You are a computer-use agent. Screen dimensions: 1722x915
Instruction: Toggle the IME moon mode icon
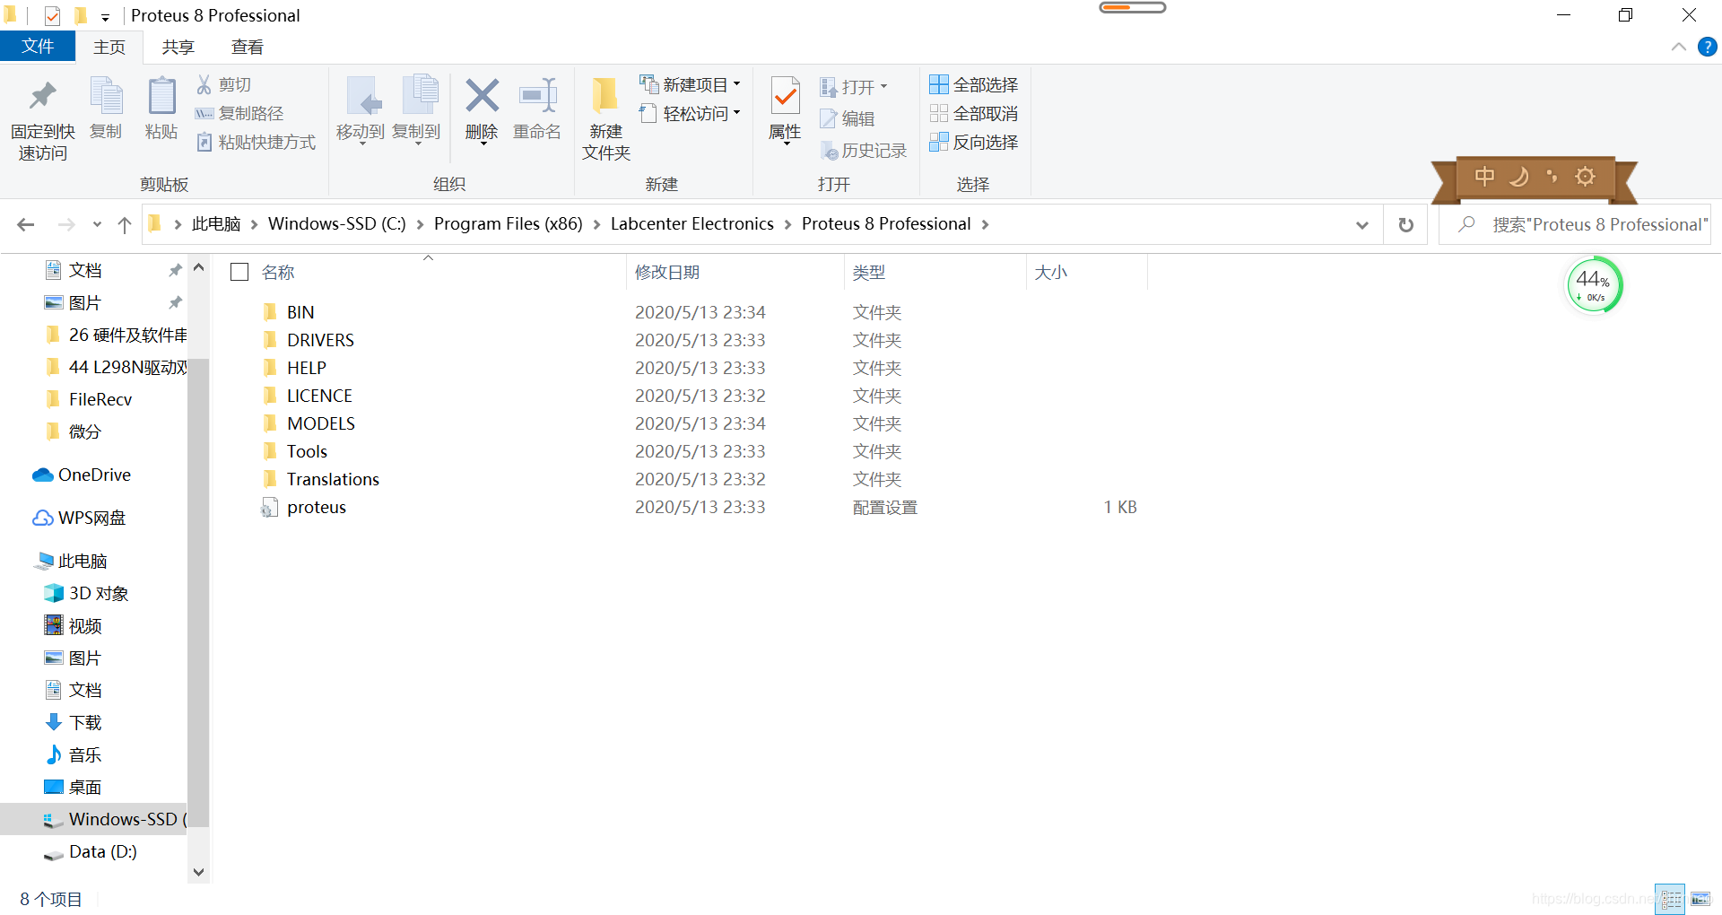coord(1518,176)
